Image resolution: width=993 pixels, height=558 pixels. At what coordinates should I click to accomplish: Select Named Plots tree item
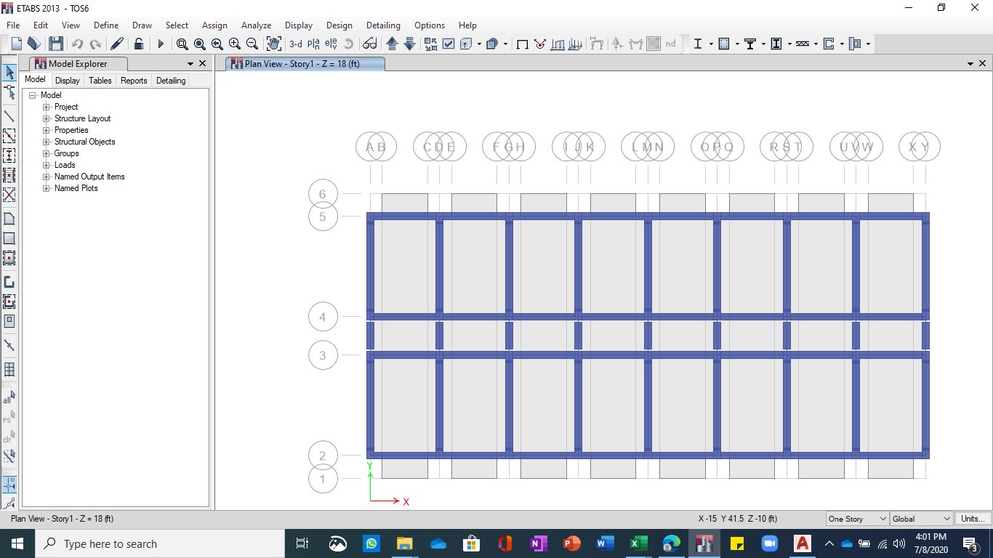pos(76,188)
